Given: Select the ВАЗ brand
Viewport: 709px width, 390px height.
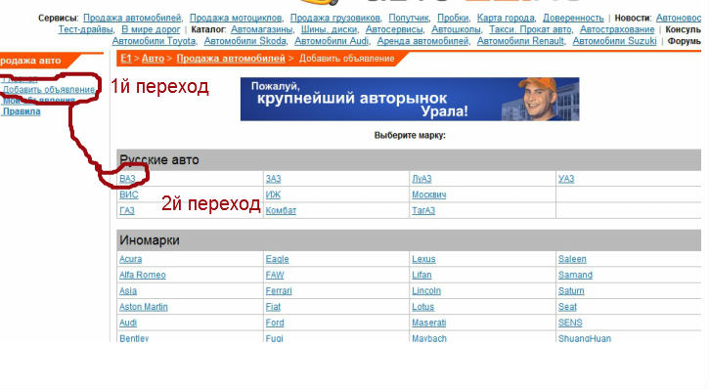Looking at the screenshot, I should pyautogui.click(x=127, y=179).
